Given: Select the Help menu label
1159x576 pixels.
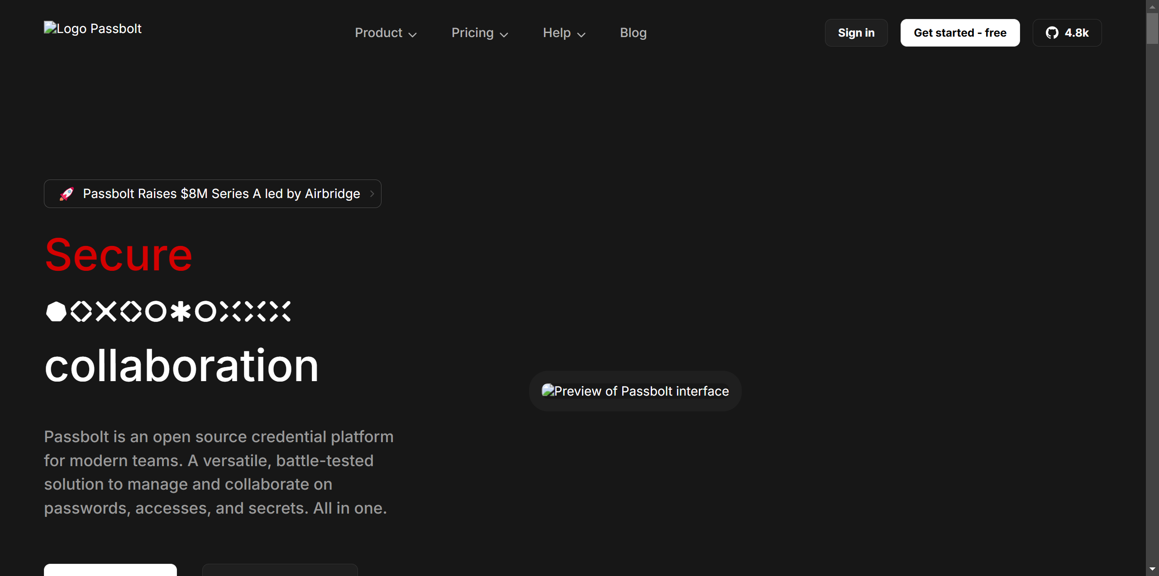Looking at the screenshot, I should (556, 33).
